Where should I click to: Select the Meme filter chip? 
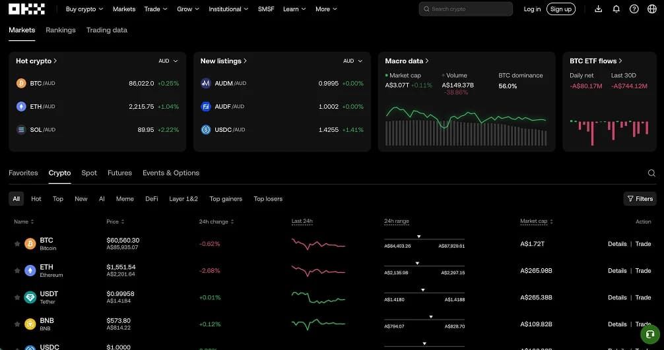pyautogui.click(x=125, y=198)
